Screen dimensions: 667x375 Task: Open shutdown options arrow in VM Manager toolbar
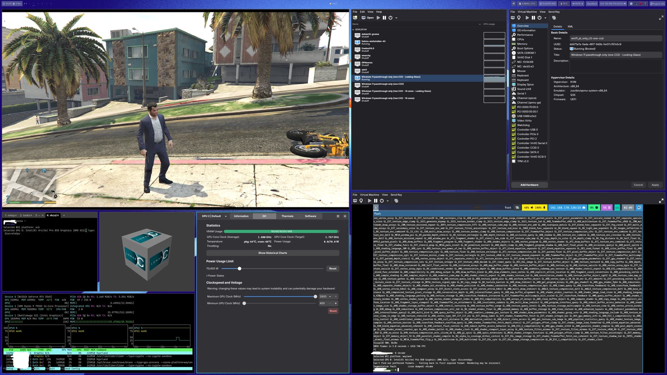point(396,18)
